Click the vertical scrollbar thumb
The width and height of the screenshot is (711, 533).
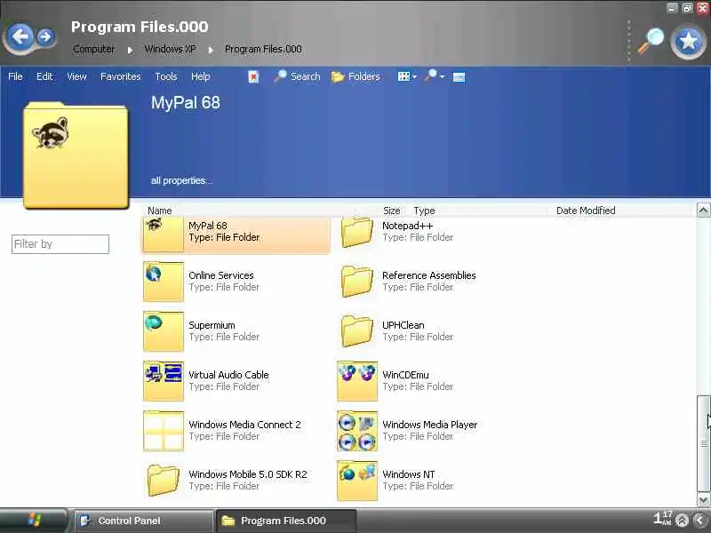click(703, 443)
